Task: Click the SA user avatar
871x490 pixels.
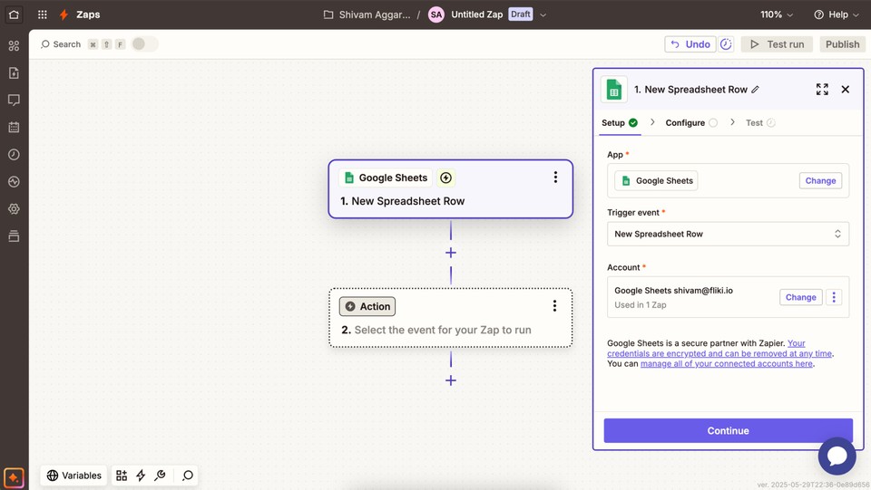Action: (436, 15)
